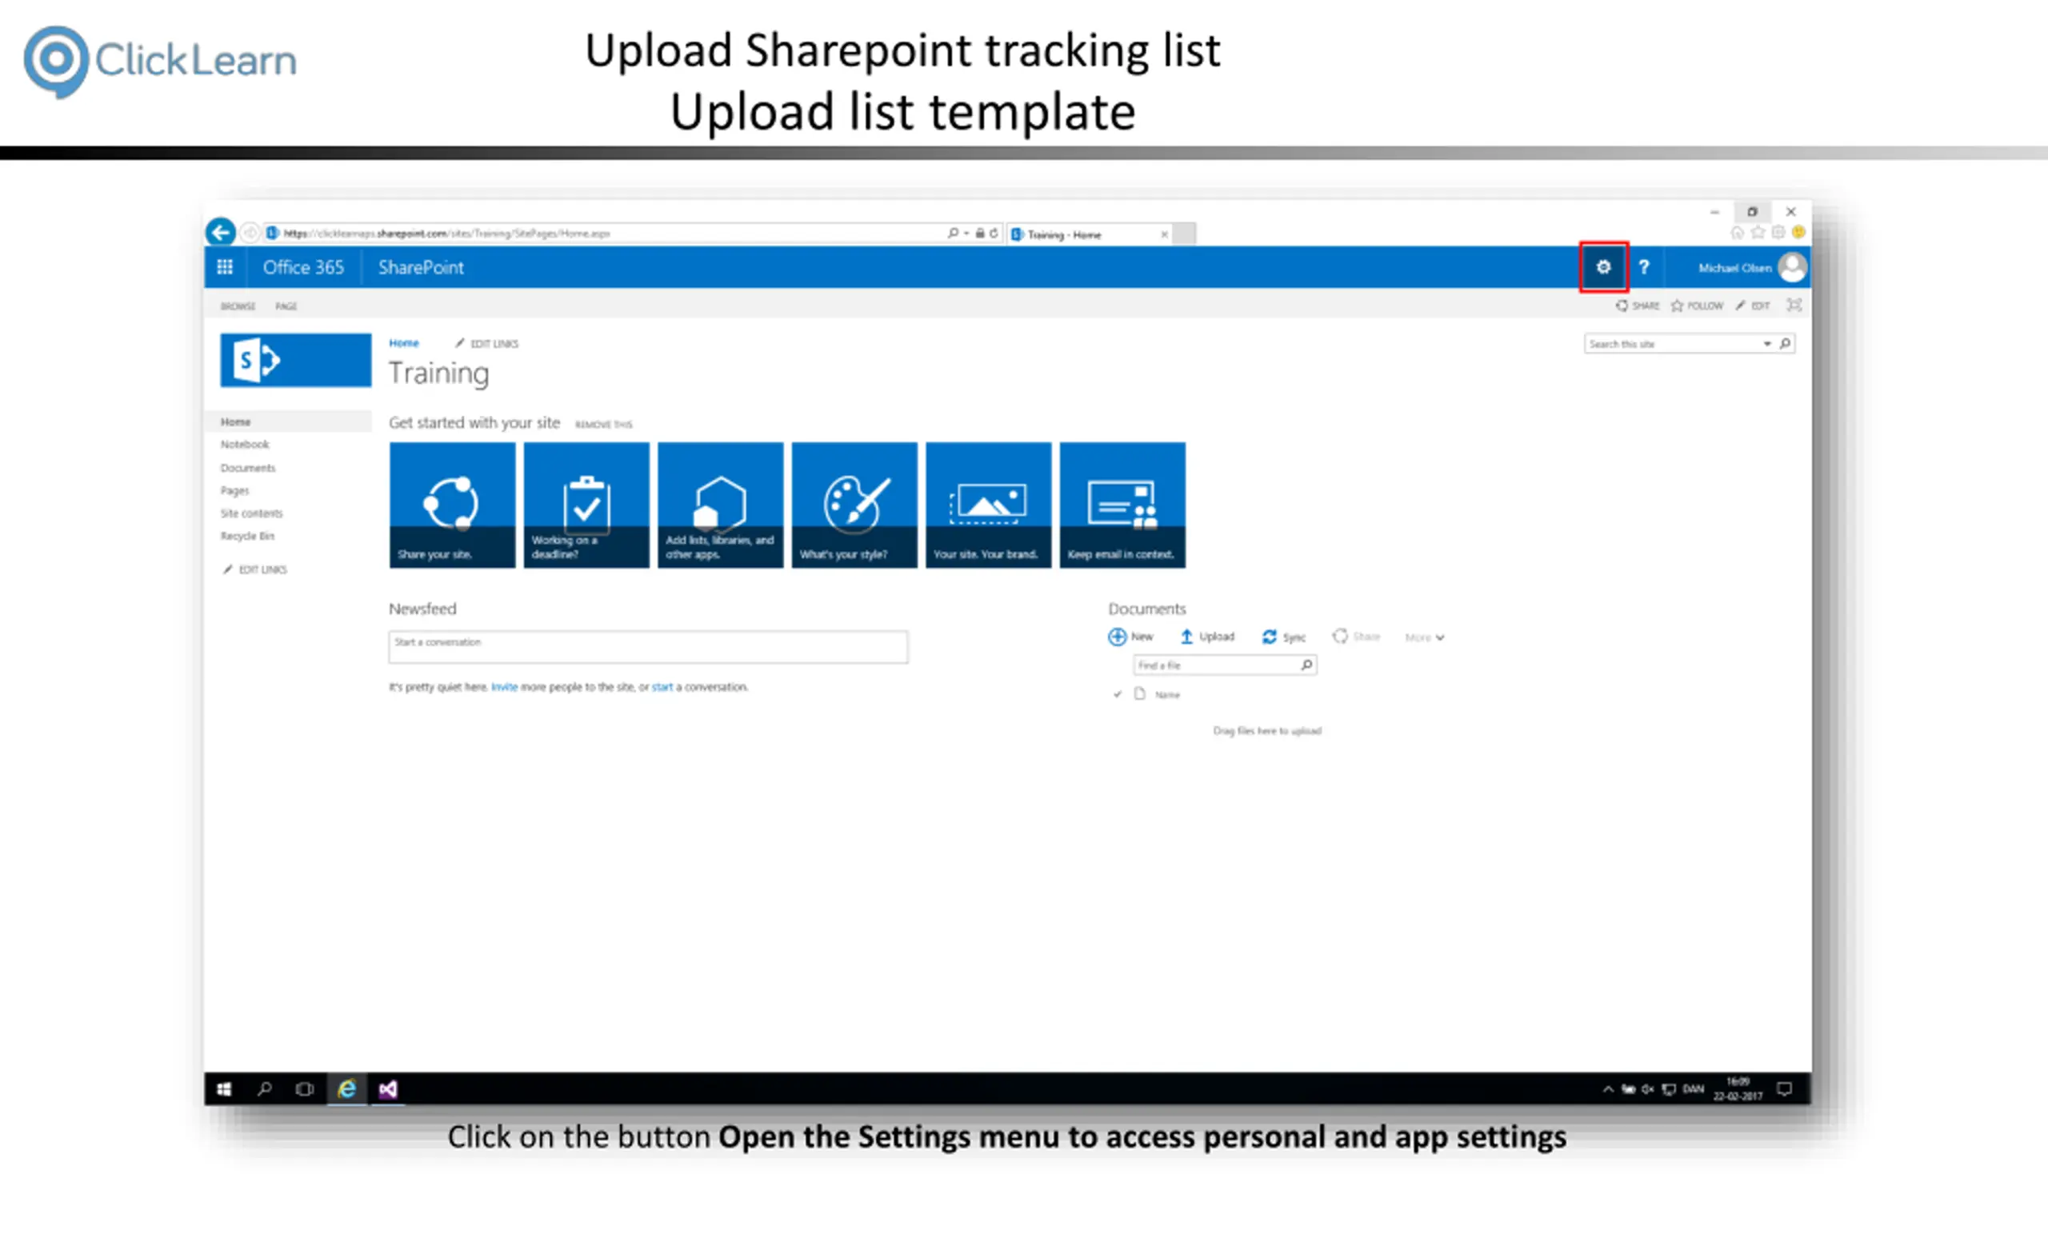Sort by the Name column header

click(1167, 694)
